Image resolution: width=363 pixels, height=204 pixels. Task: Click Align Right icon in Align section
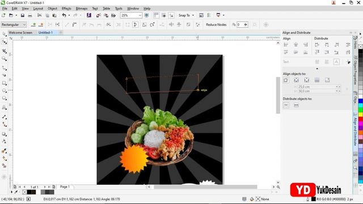tap(306, 45)
